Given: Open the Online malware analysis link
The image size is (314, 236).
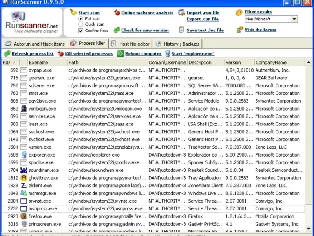Looking at the screenshot, I should pyautogui.click(x=147, y=13).
